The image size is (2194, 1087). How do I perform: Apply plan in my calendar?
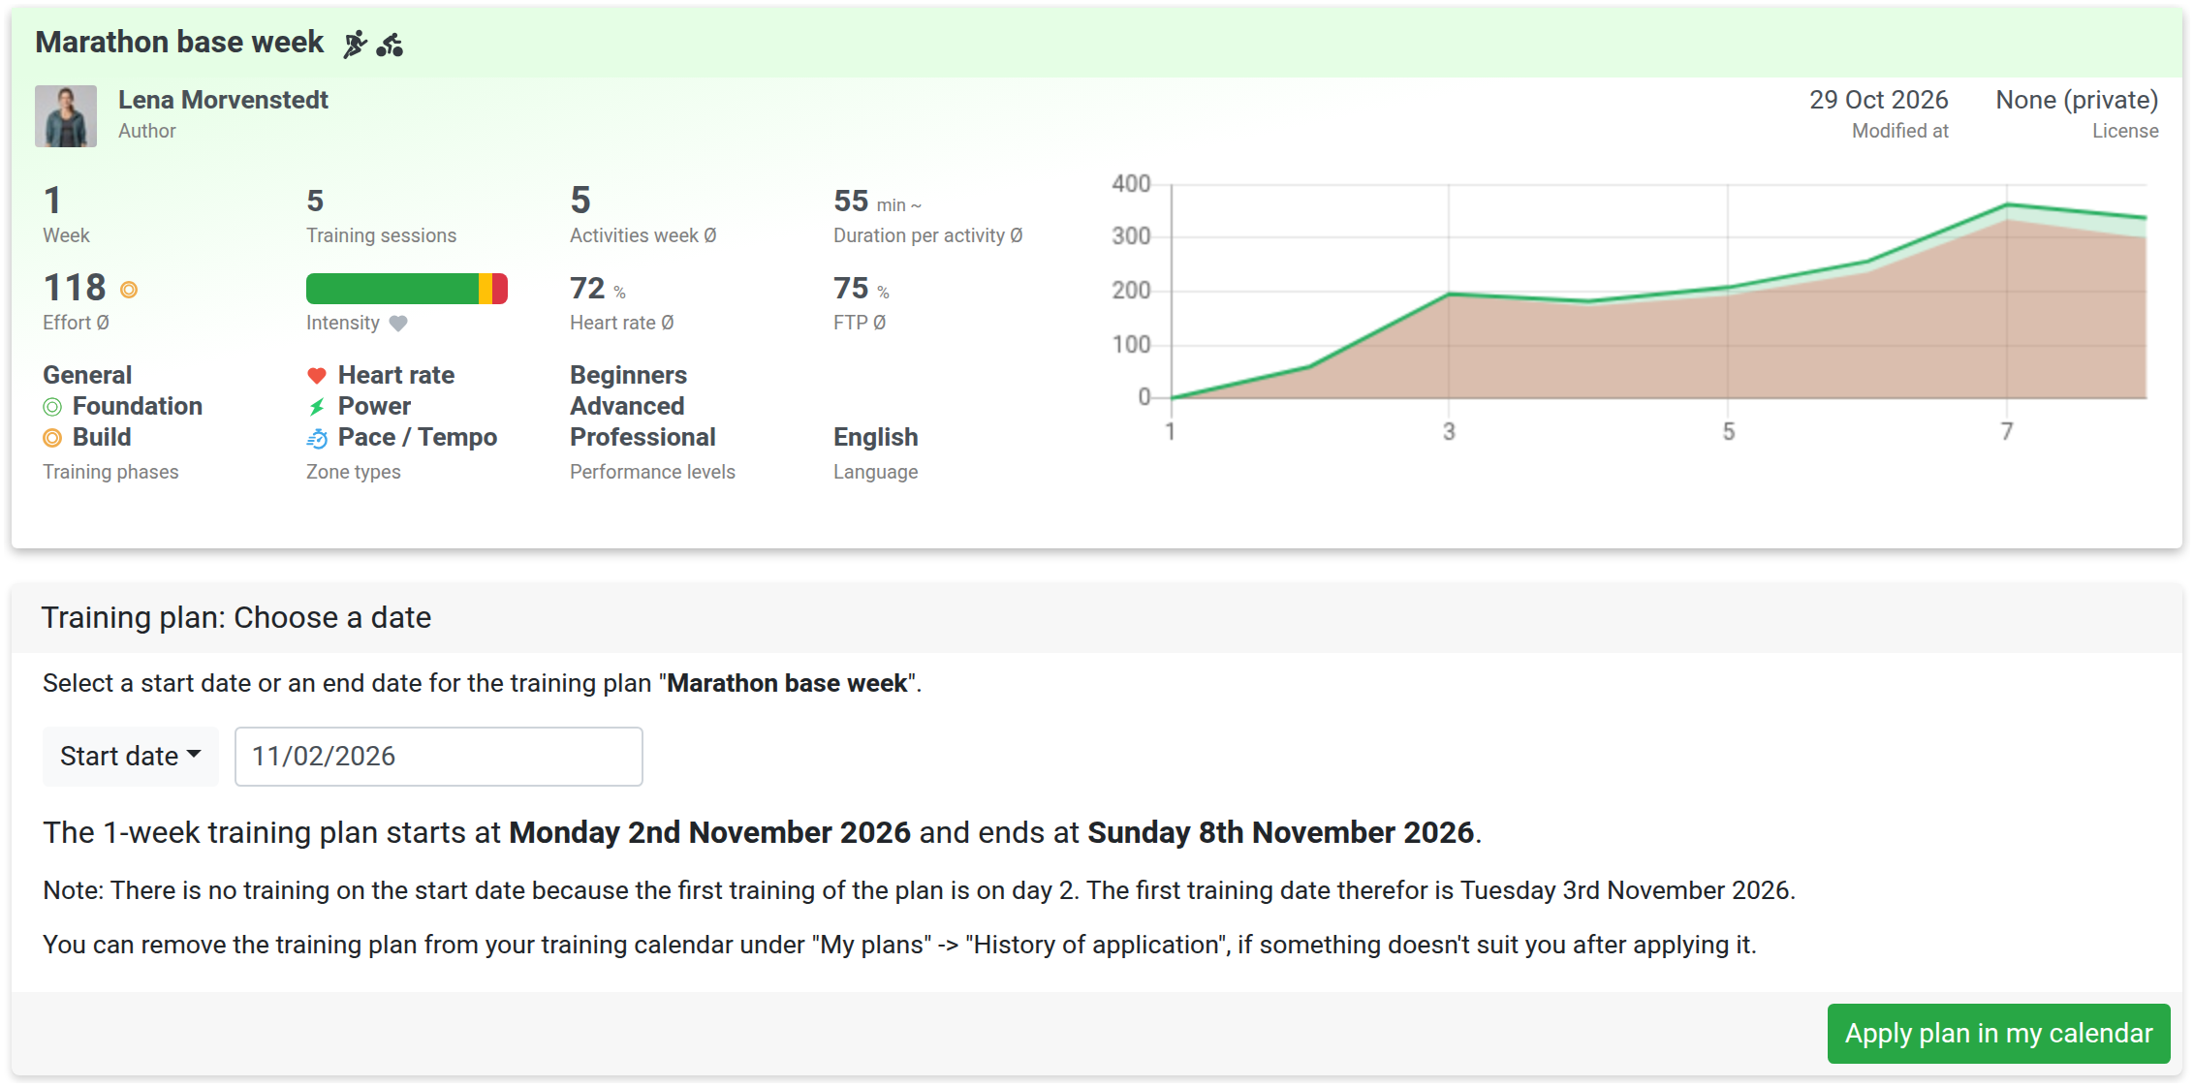pos(1998,1034)
